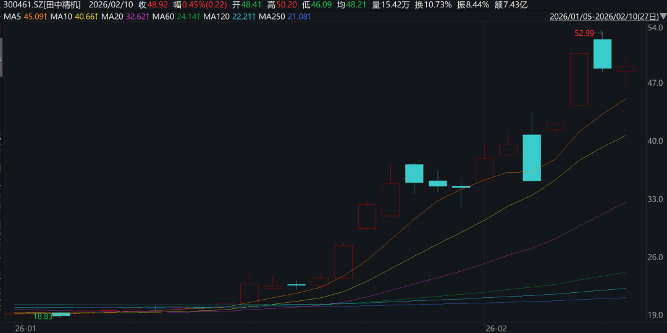
Task: Open the date range dropdown arrow
Action: [x=663, y=17]
